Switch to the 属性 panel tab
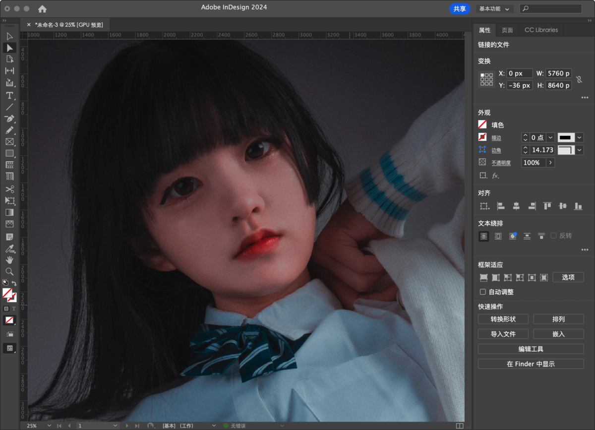Image resolution: width=595 pixels, height=430 pixels. coord(484,30)
